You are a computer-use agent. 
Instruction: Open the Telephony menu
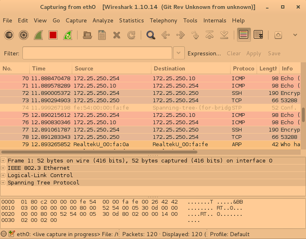pyautogui.click(x=163, y=20)
